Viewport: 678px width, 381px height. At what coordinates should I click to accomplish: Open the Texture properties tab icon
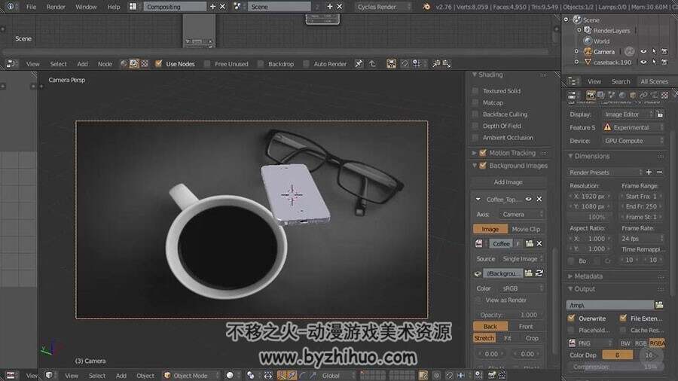[664, 95]
